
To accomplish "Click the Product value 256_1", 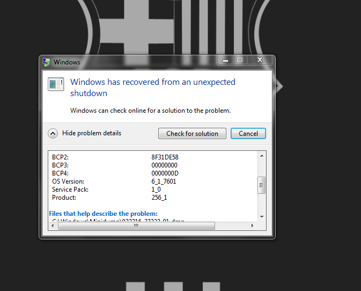I will click(160, 198).
